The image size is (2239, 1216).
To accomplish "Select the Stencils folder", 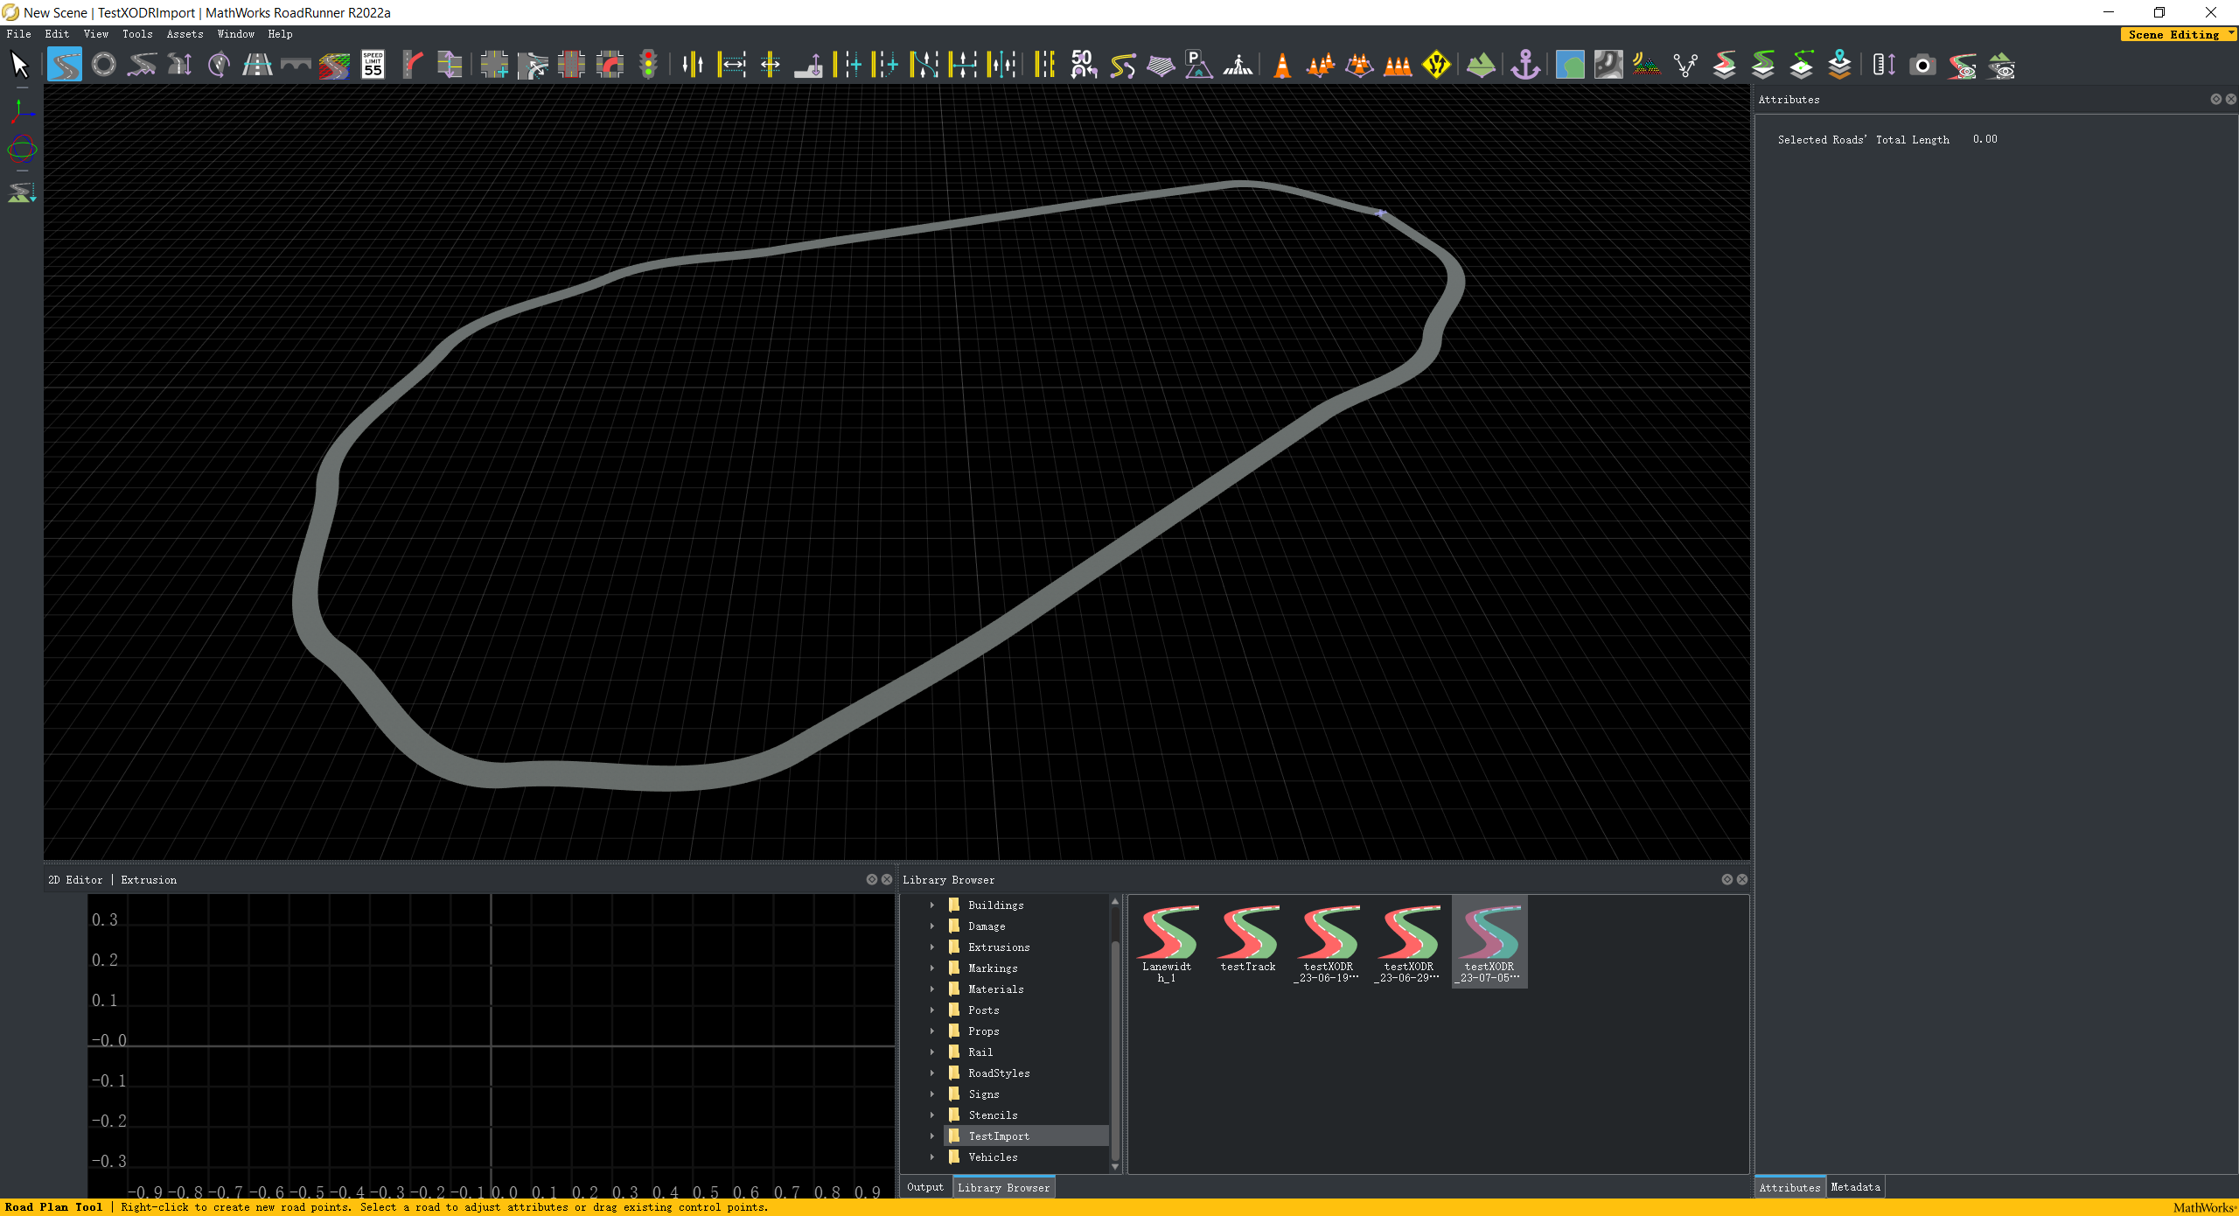I will pyautogui.click(x=993, y=1115).
